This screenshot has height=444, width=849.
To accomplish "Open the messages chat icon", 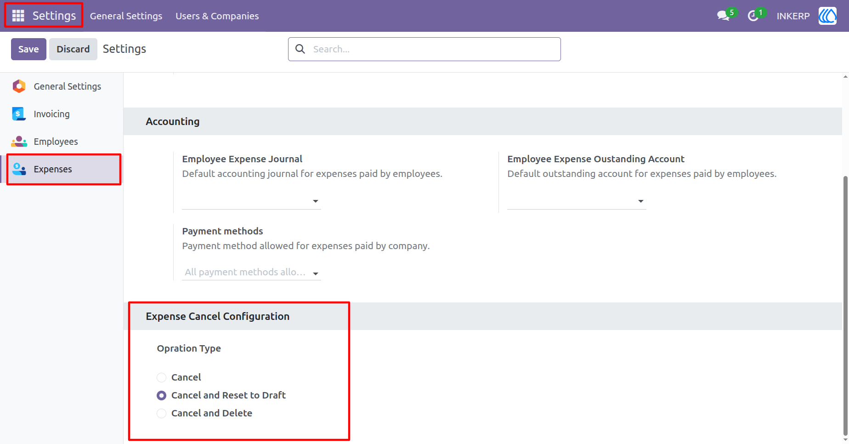I will (x=724, y=16).
